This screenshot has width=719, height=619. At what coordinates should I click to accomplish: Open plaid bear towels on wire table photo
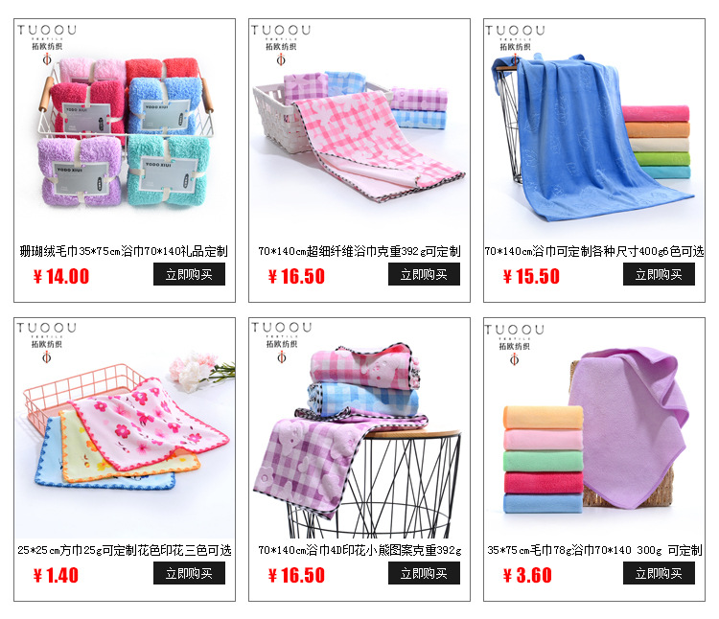[x=359, y=428]
